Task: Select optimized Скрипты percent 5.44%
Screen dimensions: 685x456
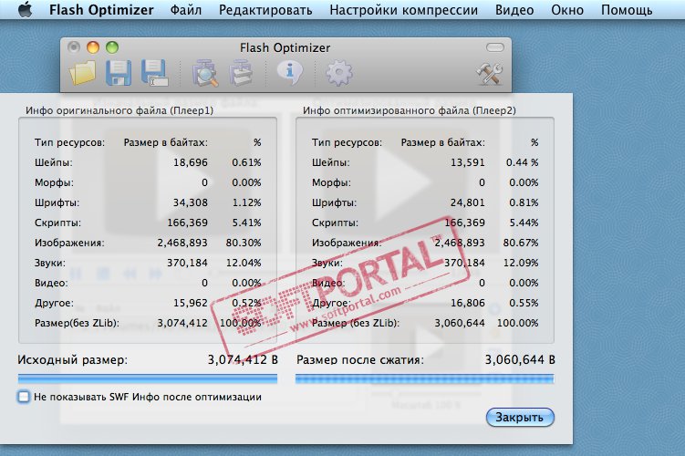Action: point(524,223)
